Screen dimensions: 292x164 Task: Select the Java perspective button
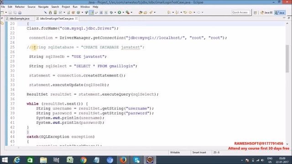coord(280,13)
